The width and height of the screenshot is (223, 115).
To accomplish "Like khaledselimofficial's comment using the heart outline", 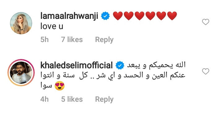I will coord(206,71).
